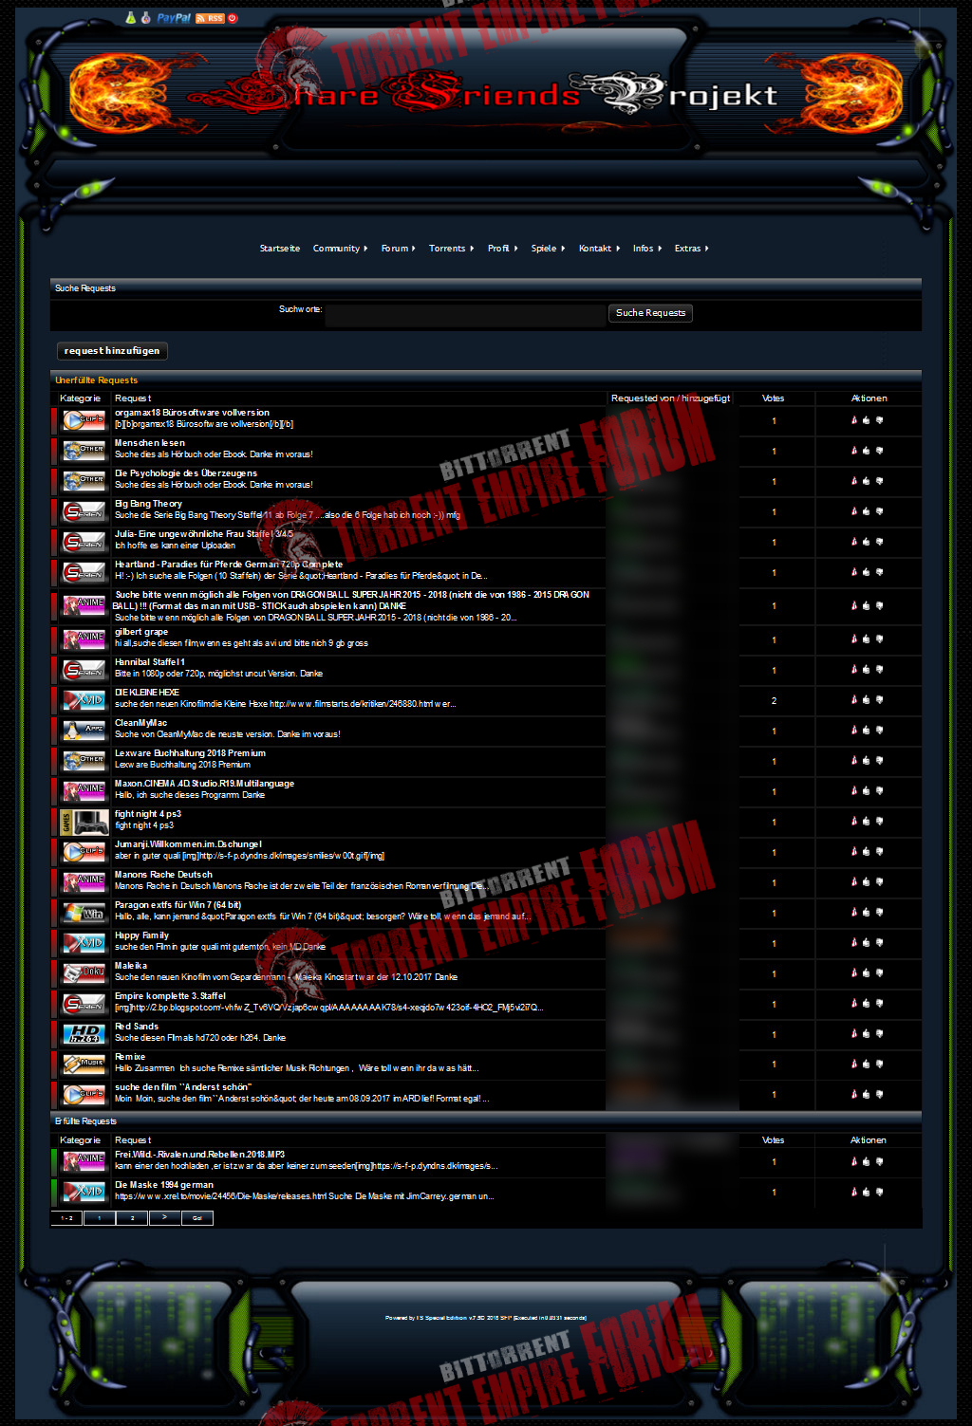Image resolution: width=972 pixels, height=1426 pixels.
Task: Click the Serien category icon beside Big Bang Theory
Action: [x=84, y=511]
